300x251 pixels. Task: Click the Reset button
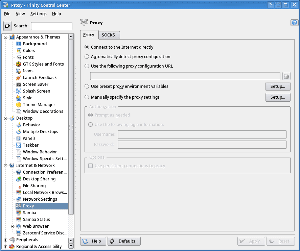click(x=281, y=241)
